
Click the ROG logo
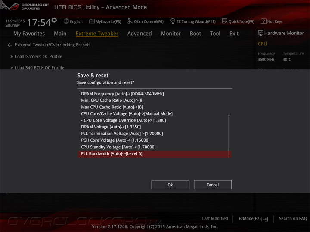(x=10, y=6)
